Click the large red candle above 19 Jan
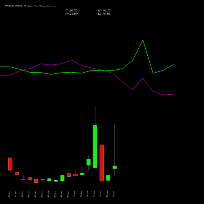This screenshot has width=204, height=204. tap(102, 163)
